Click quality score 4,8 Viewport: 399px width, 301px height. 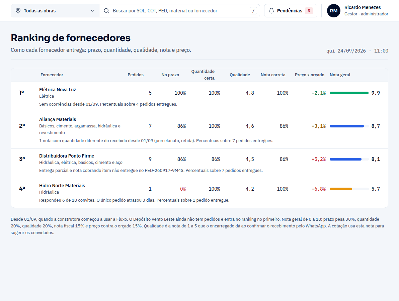click(250, 93)
